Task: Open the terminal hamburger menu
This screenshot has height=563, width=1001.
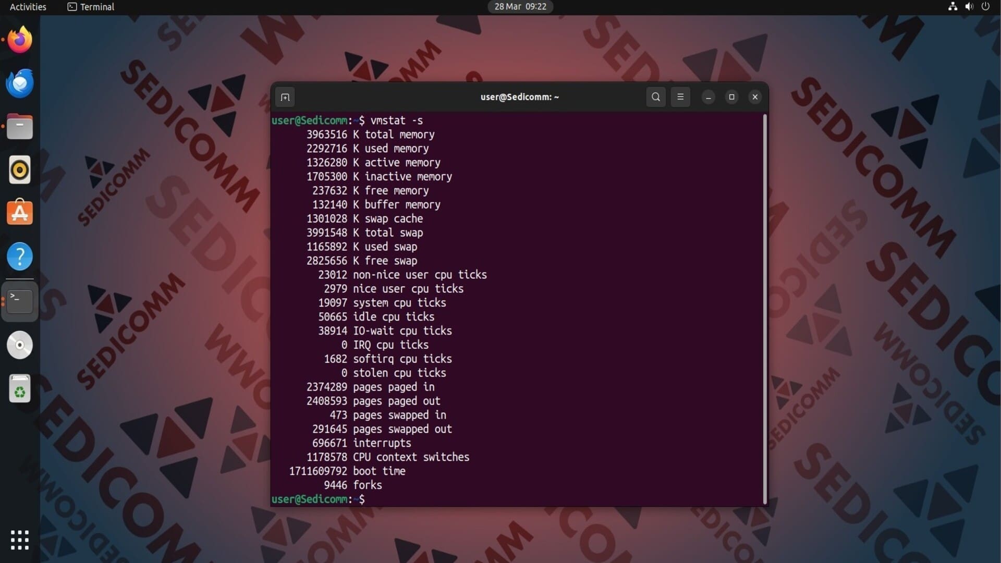Action: (680, 97)
